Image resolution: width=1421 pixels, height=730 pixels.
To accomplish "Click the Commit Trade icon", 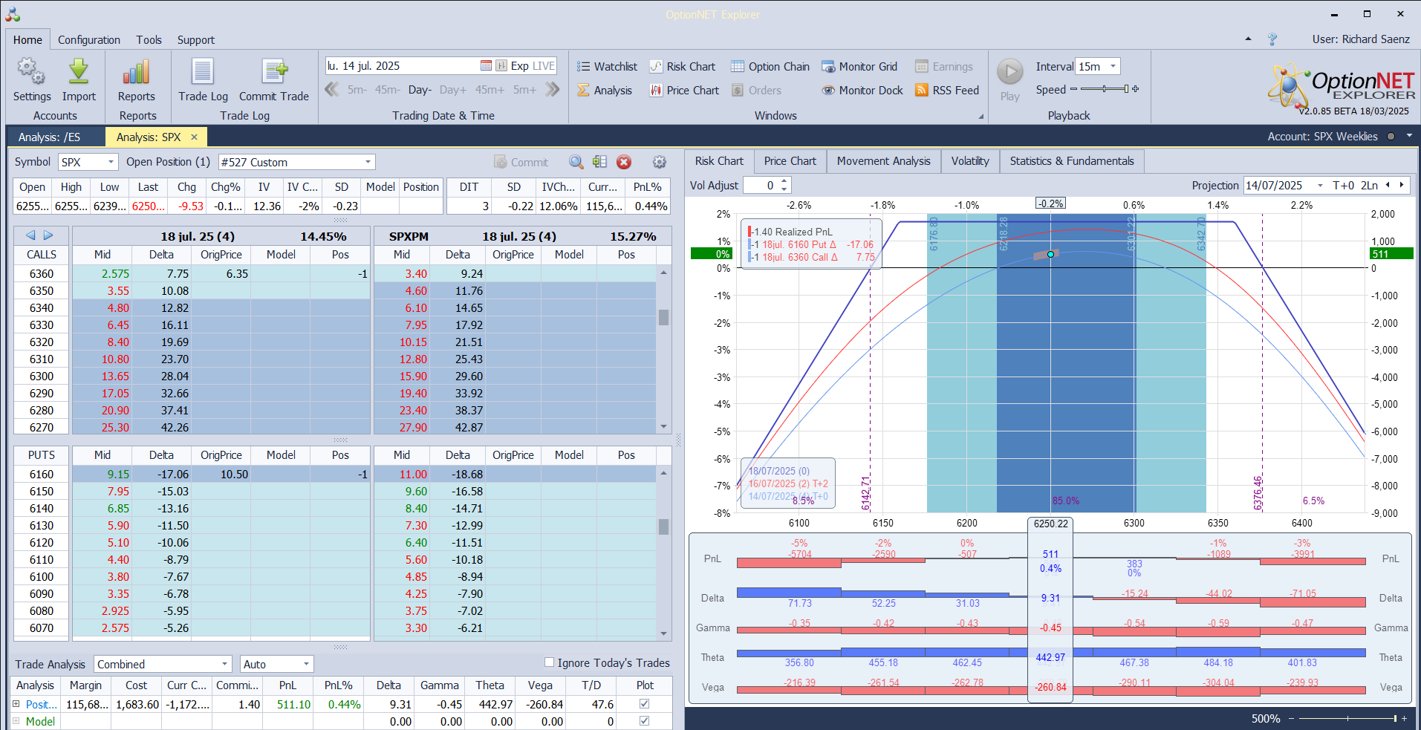I will click(x=274, y=72).
